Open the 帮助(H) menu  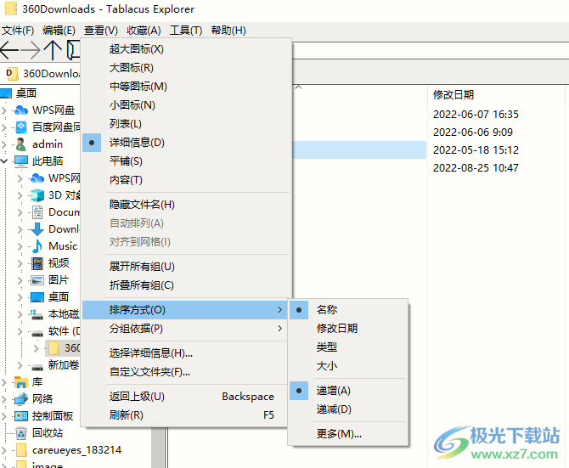(x=228, y=31)
